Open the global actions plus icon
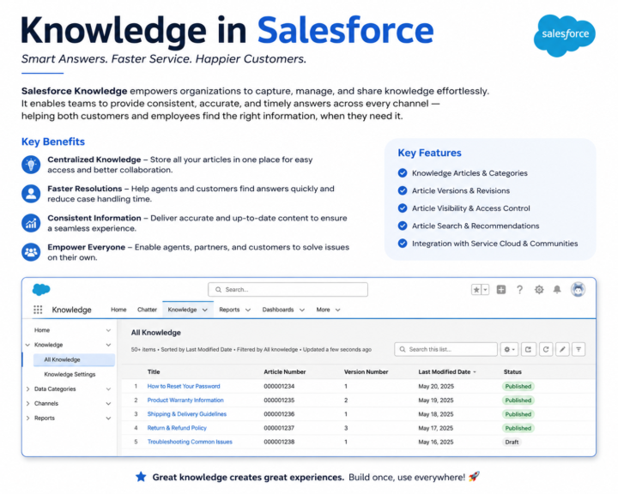 (x=501, y=290)
